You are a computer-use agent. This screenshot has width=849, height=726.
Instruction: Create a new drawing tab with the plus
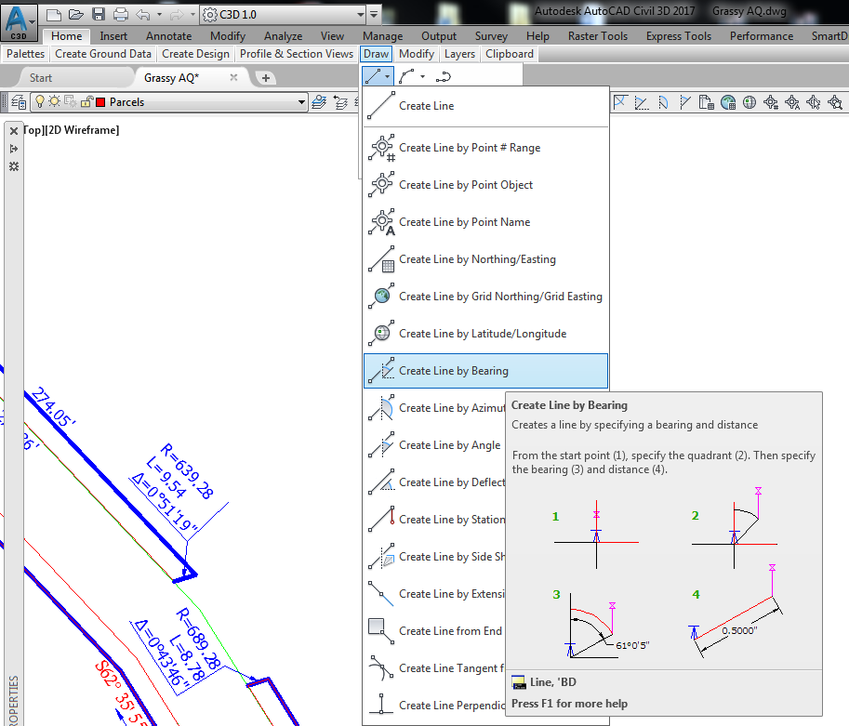click(266, 78)
